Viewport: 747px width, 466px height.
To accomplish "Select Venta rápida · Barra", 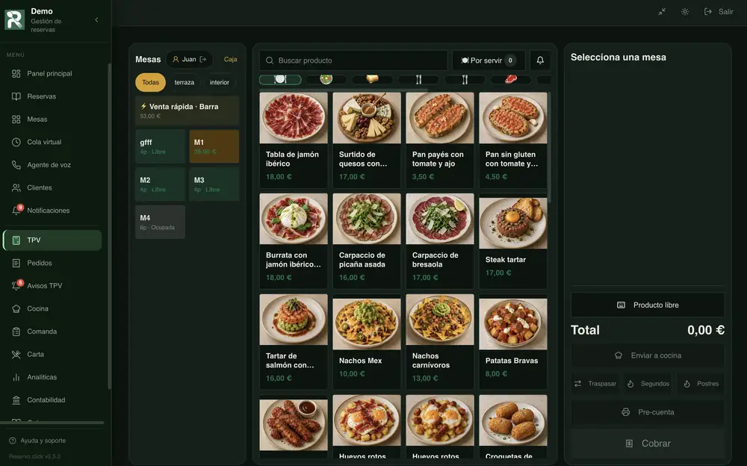I will point(187,111).
